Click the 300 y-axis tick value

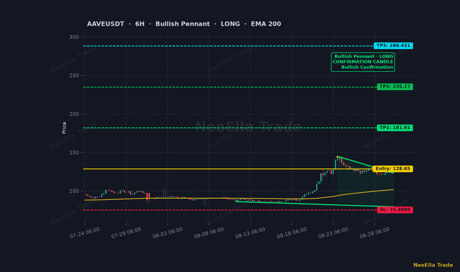tap(74, 37)
